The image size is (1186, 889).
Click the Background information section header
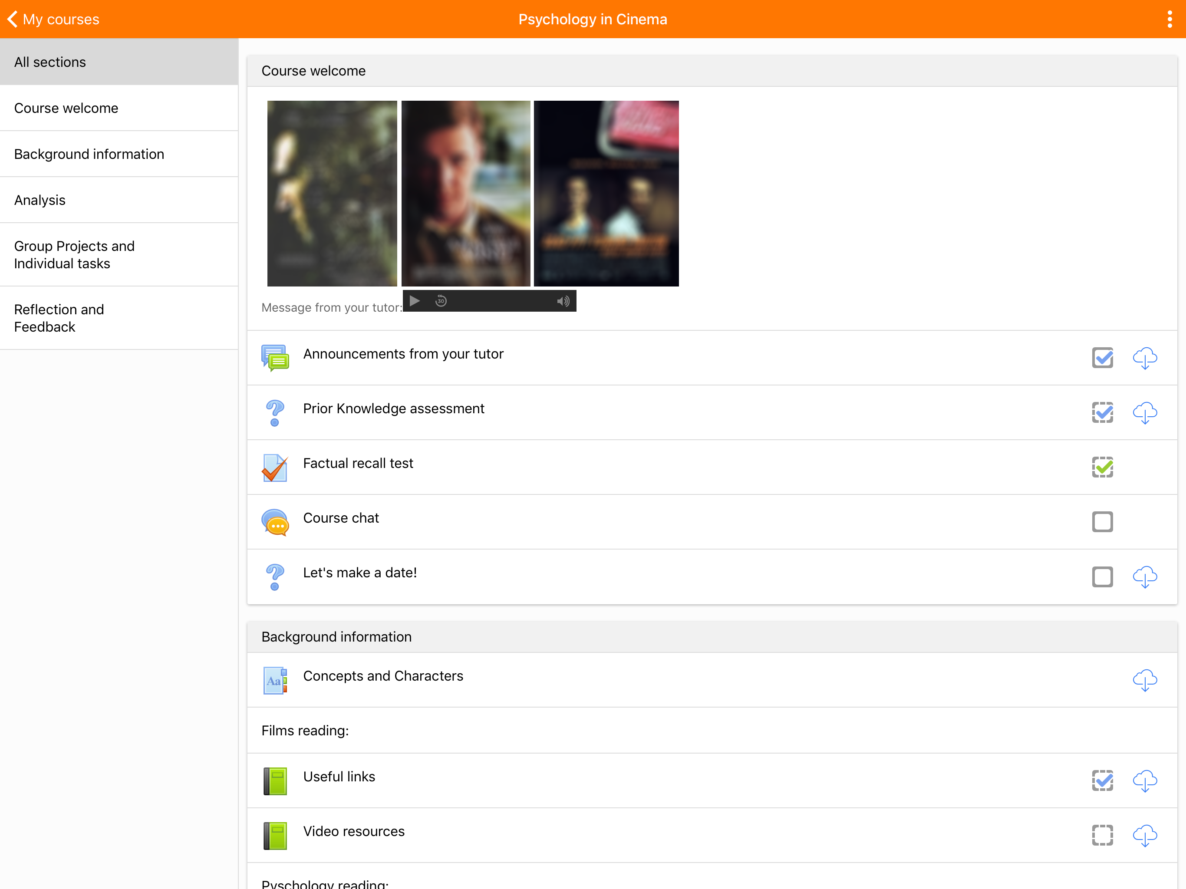pos(712,637)
